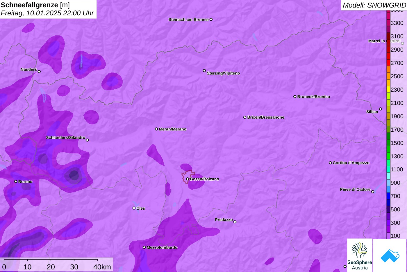
Task: Click the Bozen/Bolzano city marker dot
Action: coord(188,179)
